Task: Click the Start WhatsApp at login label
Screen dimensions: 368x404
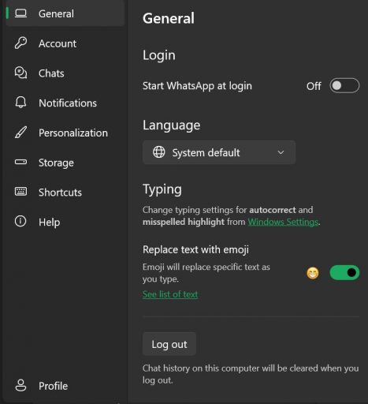Action: 197,86
